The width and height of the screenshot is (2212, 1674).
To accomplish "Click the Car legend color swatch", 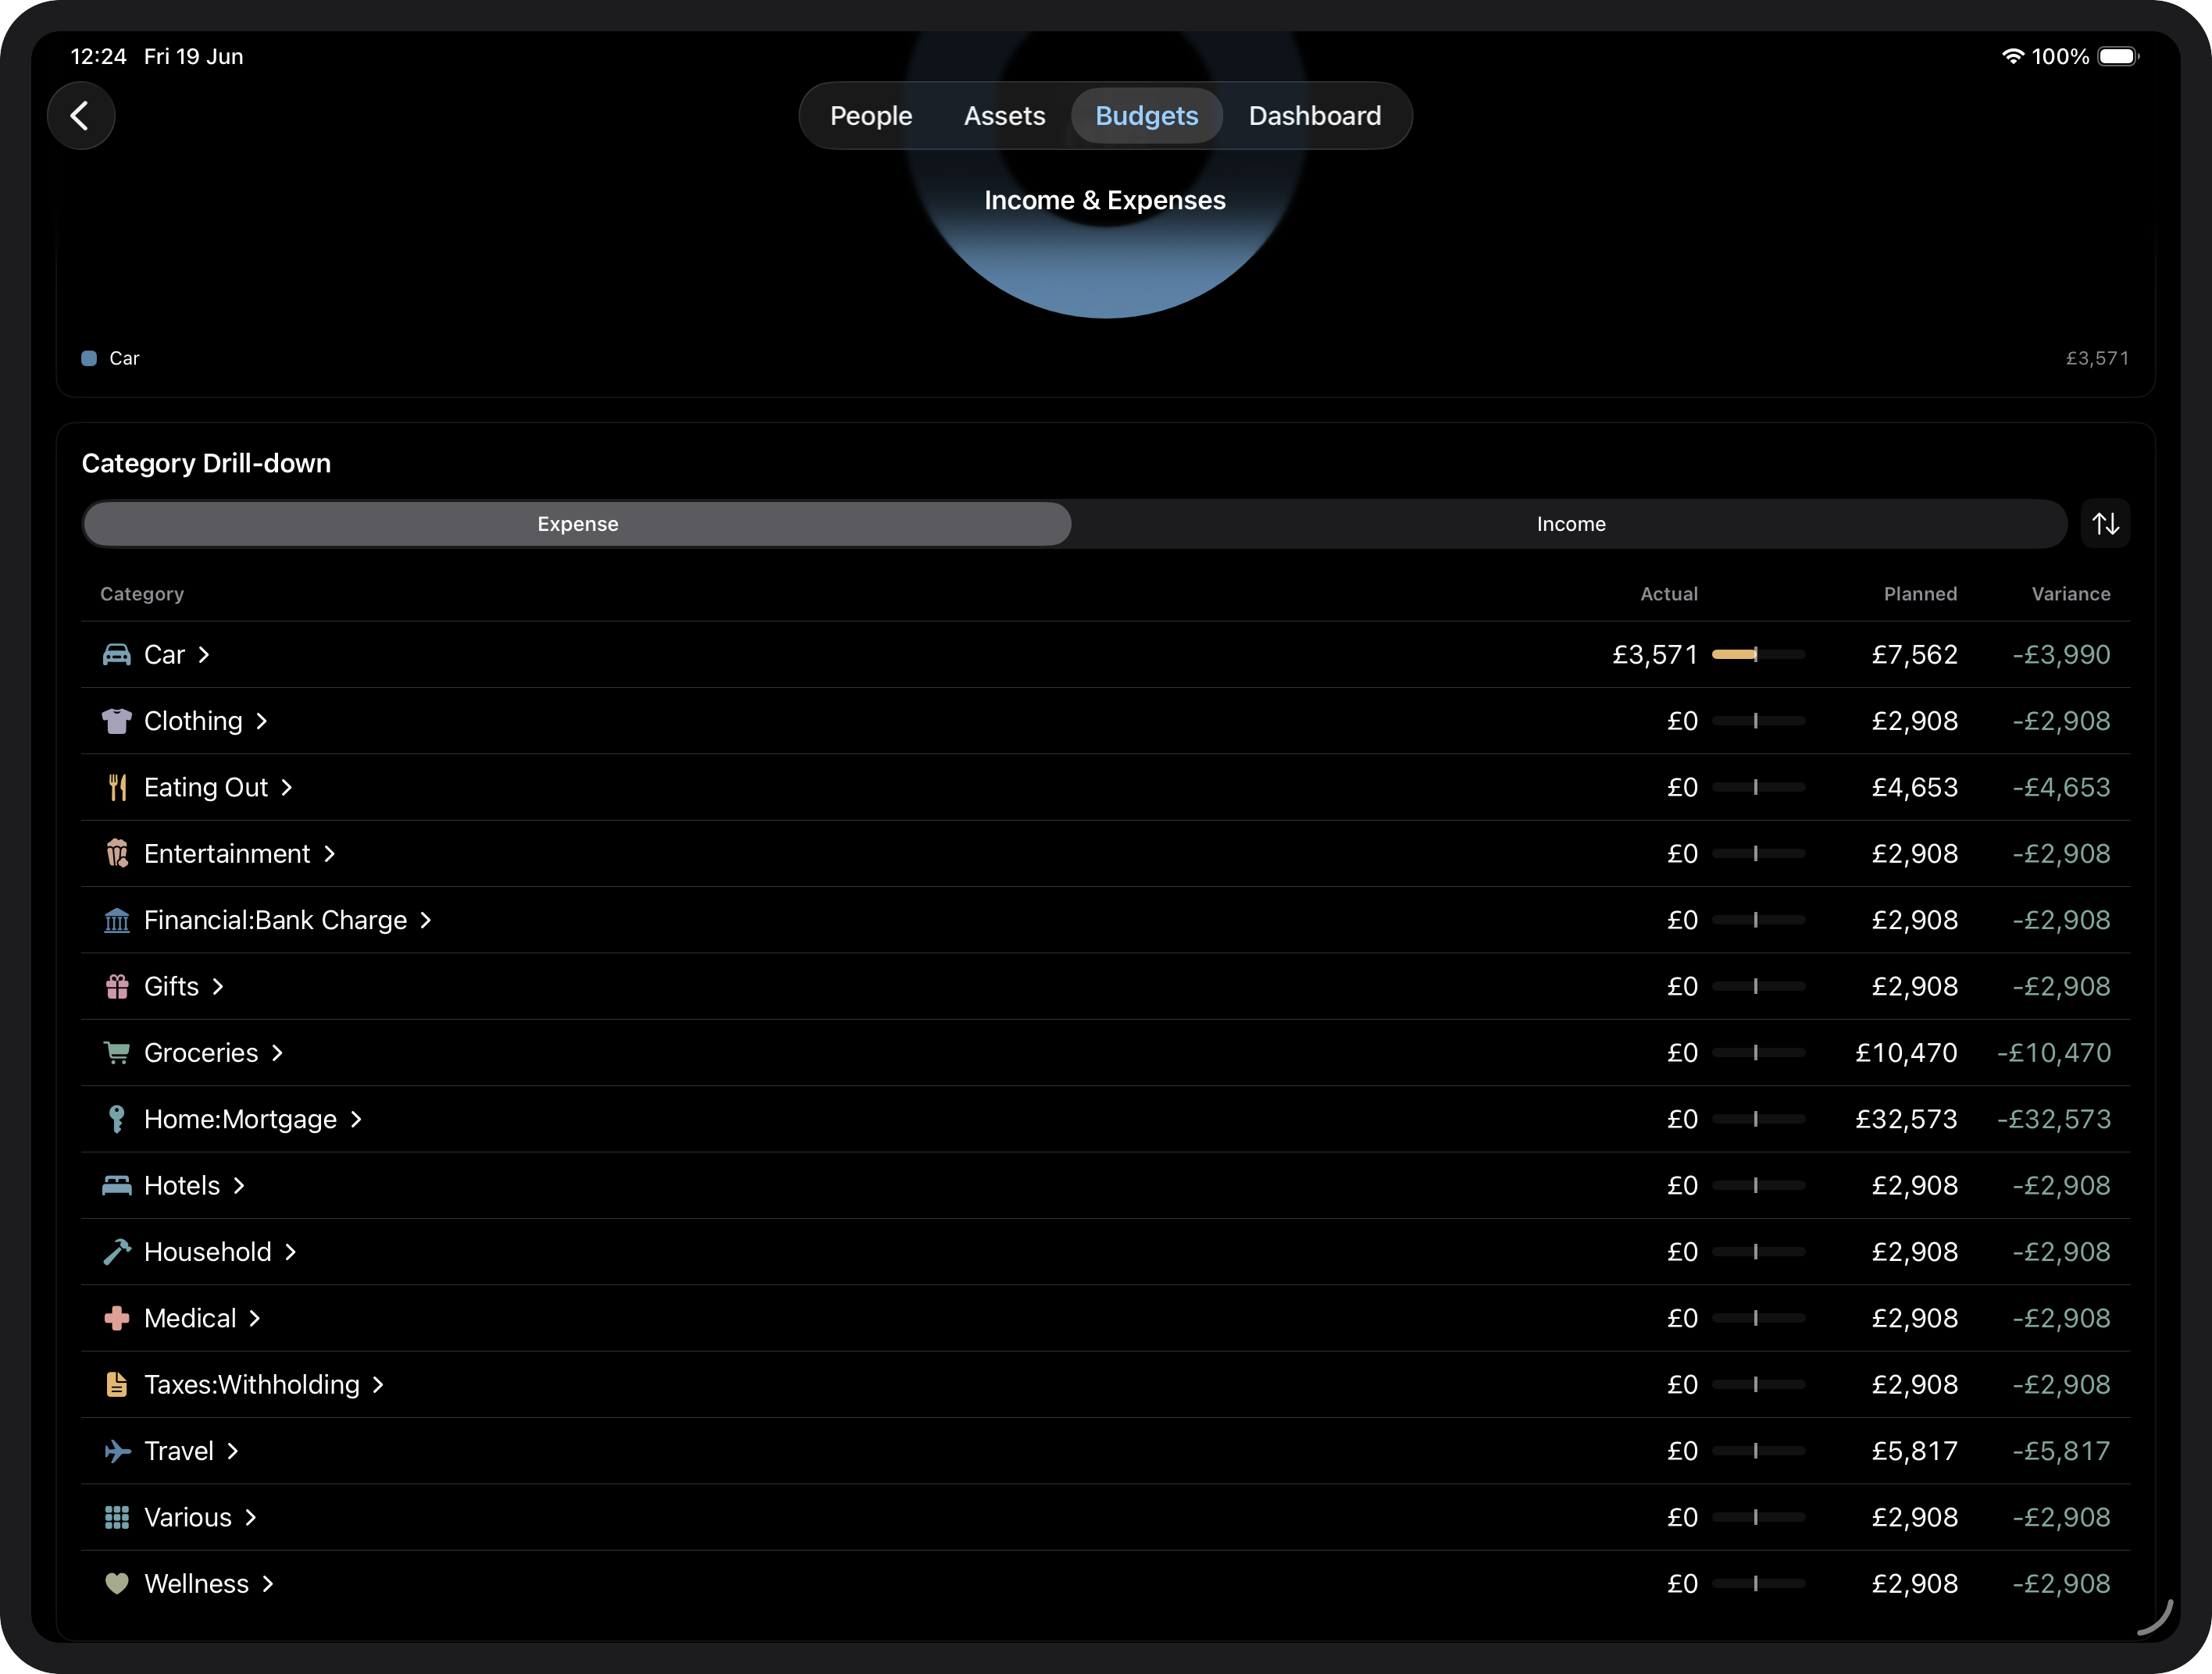I will coord(89,358).
